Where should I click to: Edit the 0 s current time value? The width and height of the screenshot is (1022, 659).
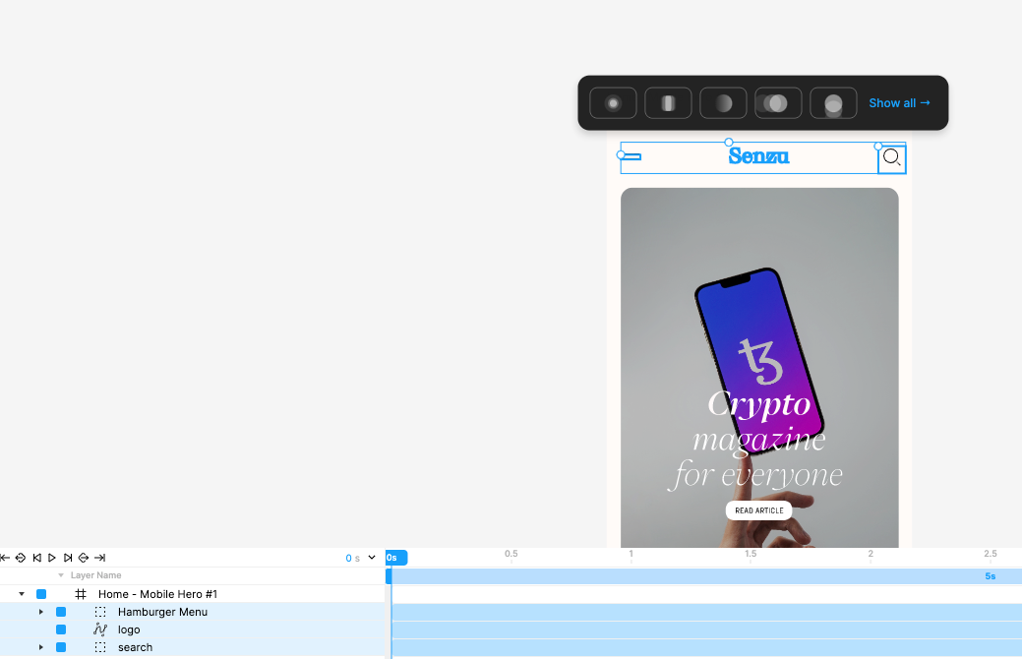click(x=352, y=558)
